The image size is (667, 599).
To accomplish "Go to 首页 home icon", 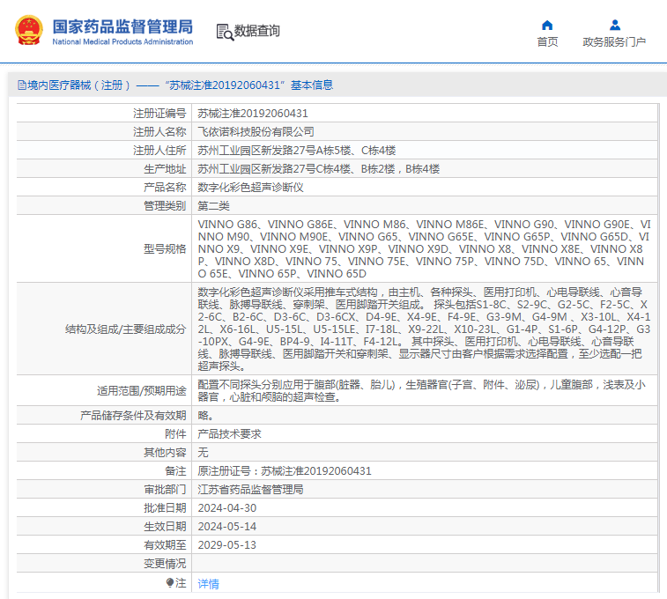I will tap(547, 26).
